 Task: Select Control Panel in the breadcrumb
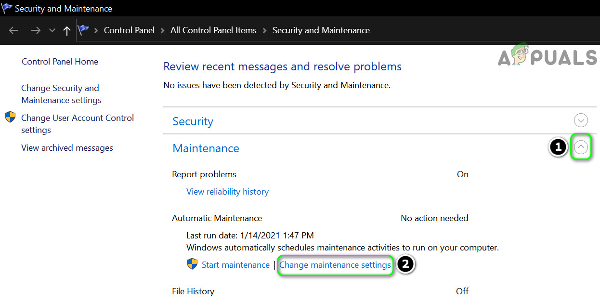[x=129, y=30]
